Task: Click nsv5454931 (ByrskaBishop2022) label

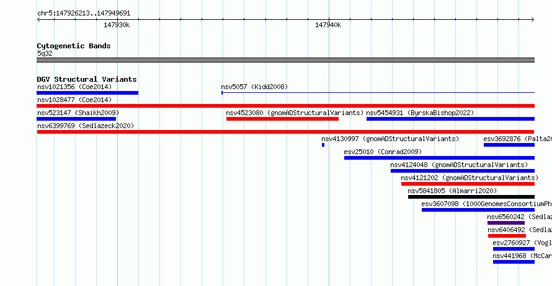Action: (x=420, y=113)
